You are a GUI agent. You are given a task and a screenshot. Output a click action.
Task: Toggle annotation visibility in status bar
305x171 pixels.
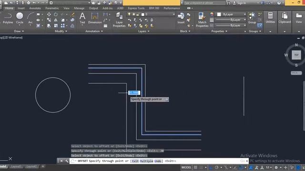pyautogui.click(x=251, y=167)
